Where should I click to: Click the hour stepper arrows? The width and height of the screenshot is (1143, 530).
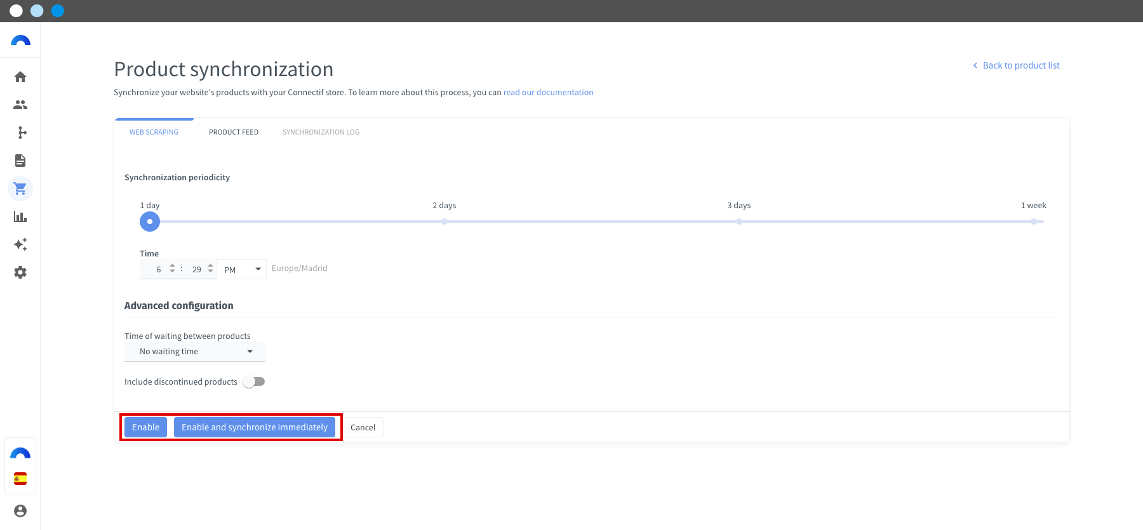coord(172,269)
